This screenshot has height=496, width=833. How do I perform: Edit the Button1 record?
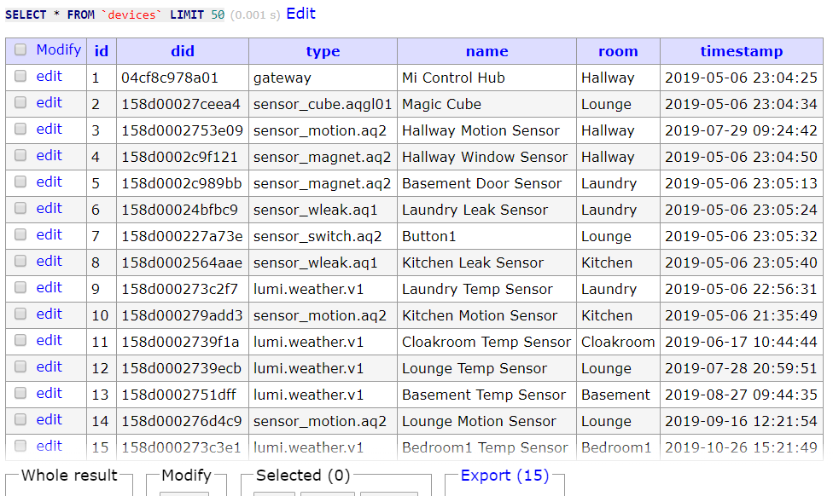[49, 235]
